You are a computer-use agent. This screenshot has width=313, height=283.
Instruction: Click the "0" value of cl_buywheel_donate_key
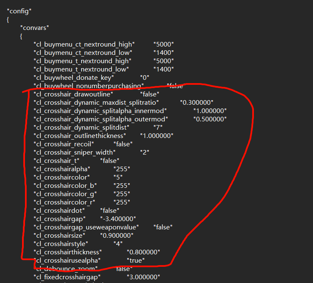point(144,78)
